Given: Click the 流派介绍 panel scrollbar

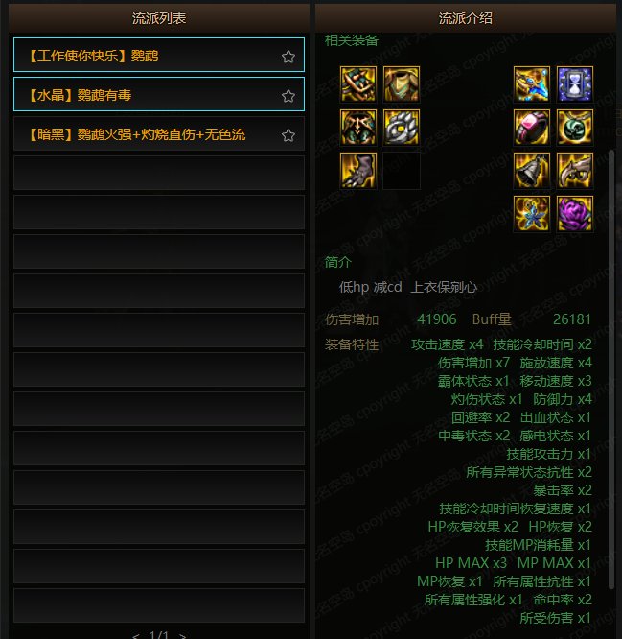Looking at the screenshot, I should 611,369.
